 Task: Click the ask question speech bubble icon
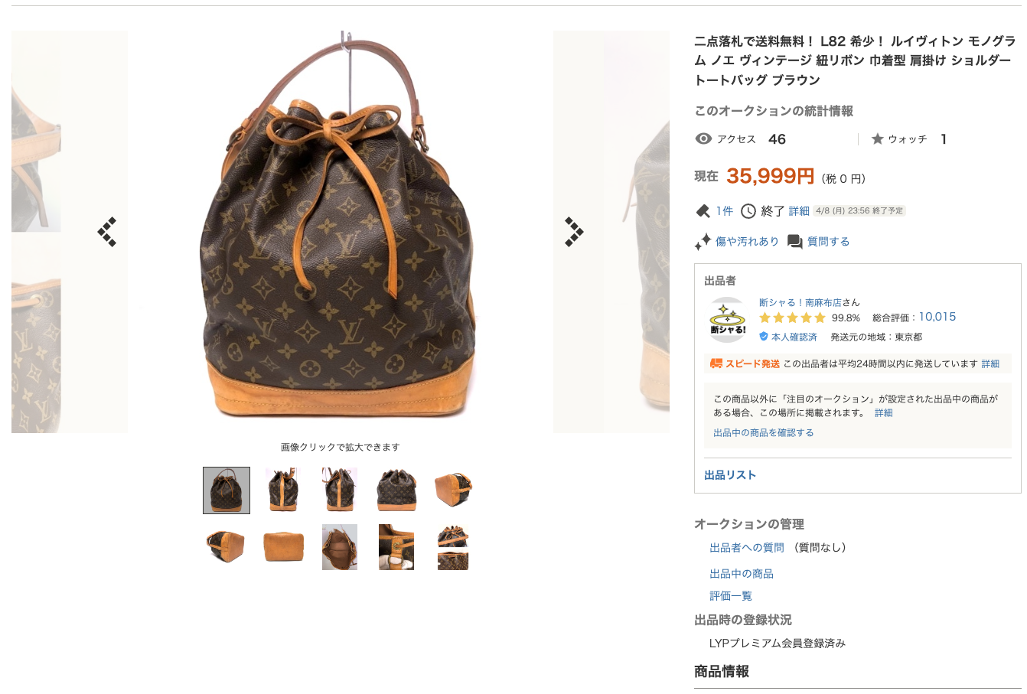[x=795, y=242]
